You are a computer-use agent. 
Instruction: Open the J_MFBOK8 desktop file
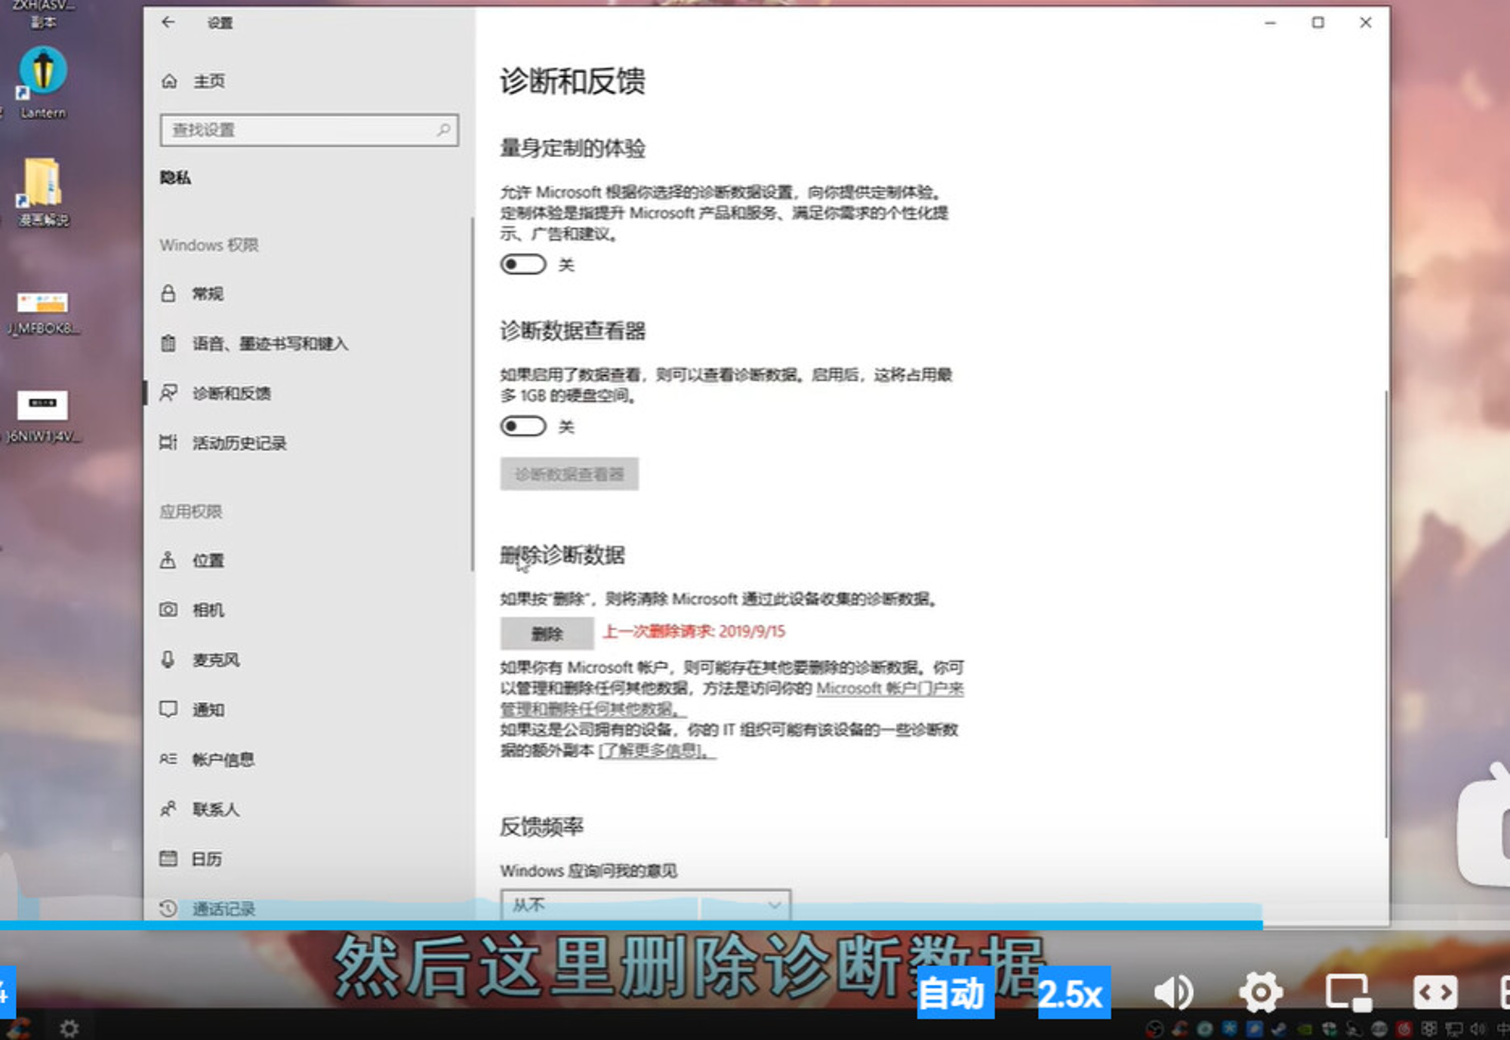[43, 312]
